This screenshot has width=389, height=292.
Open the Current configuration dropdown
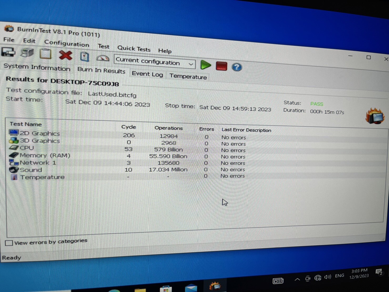click(x=155, y=62)
